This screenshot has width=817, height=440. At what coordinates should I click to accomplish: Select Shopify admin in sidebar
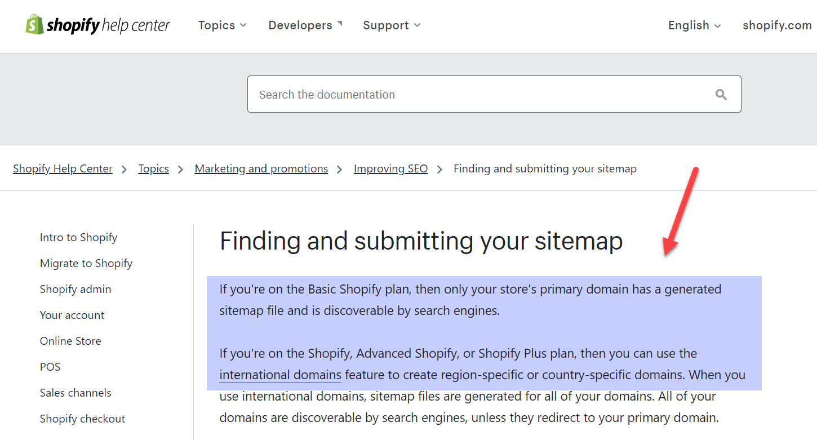point(76,290)
